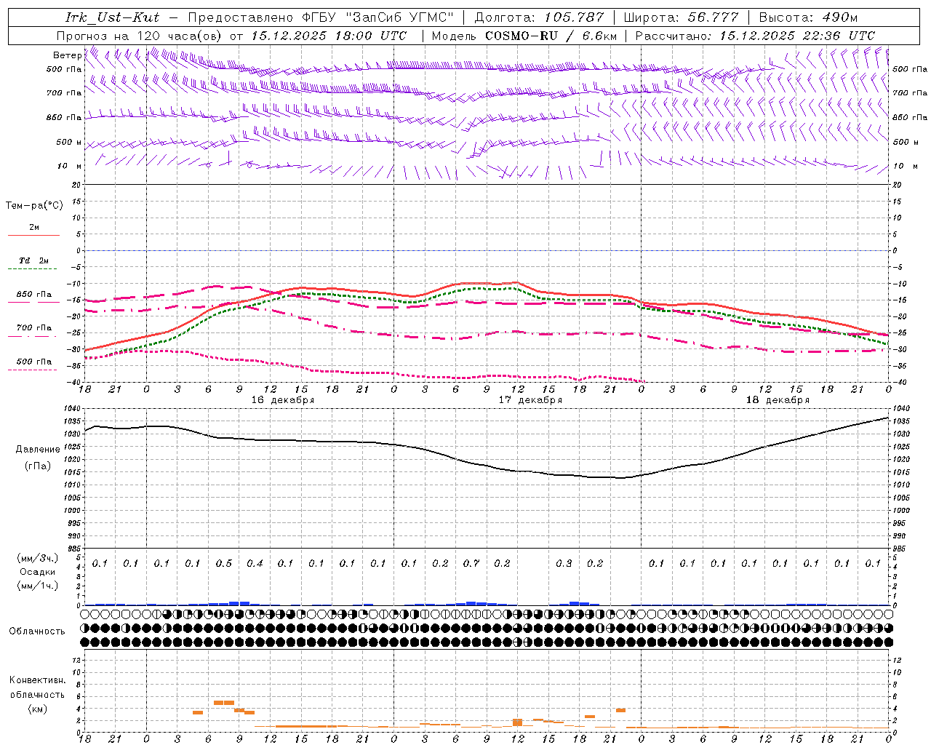
Task: Click the Широта: 56.777 value
Action: coord(681,17)
